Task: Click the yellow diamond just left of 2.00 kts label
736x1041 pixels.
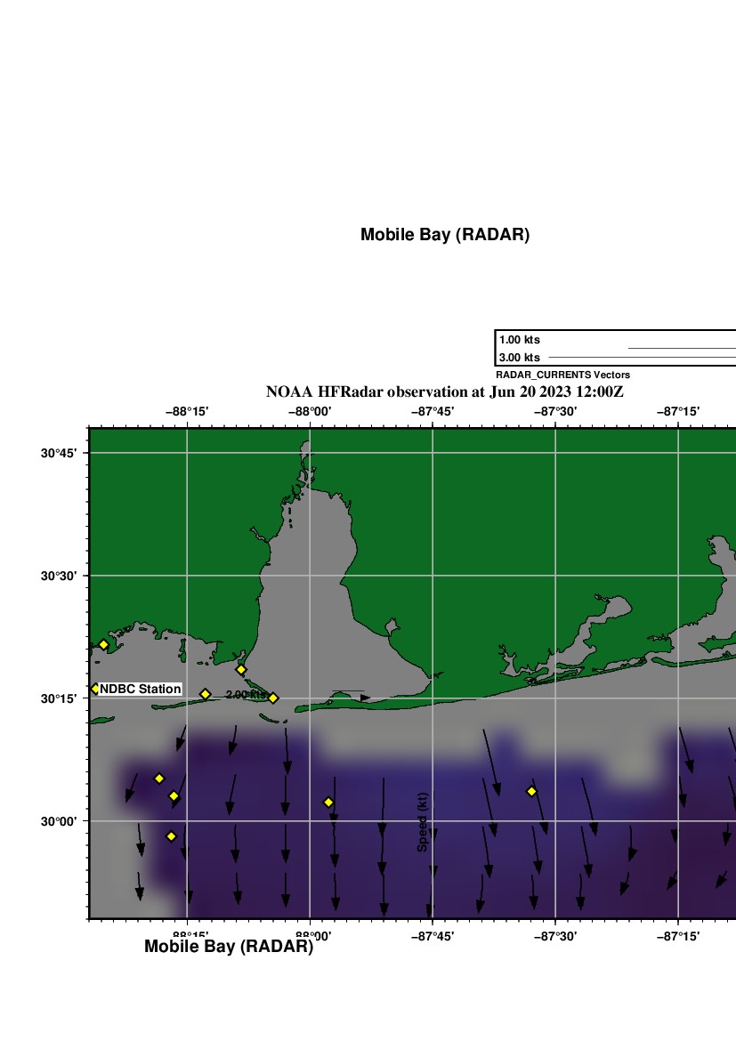Action: pos(205,694)
